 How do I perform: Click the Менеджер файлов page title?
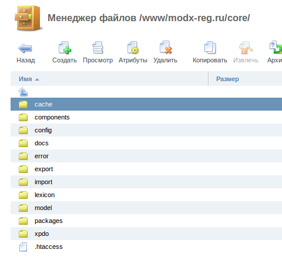pyautogui.click(x=92, y=18)
